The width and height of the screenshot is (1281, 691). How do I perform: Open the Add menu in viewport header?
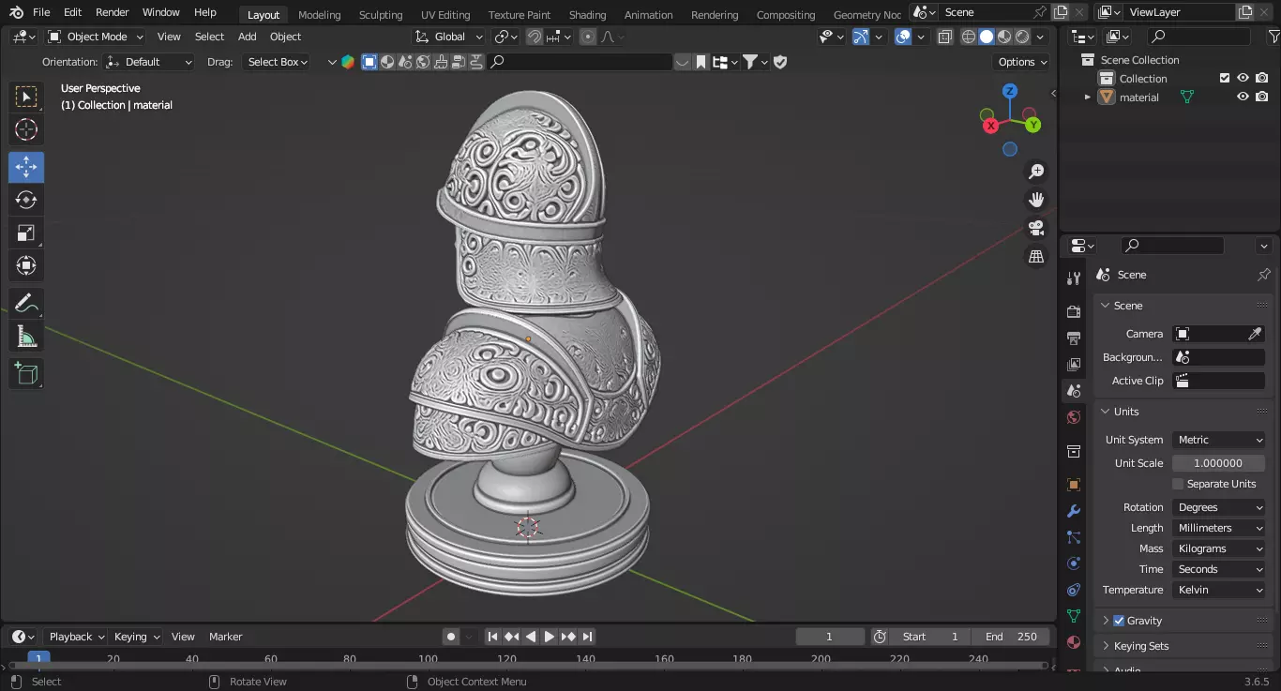click(x=247, y=37)
